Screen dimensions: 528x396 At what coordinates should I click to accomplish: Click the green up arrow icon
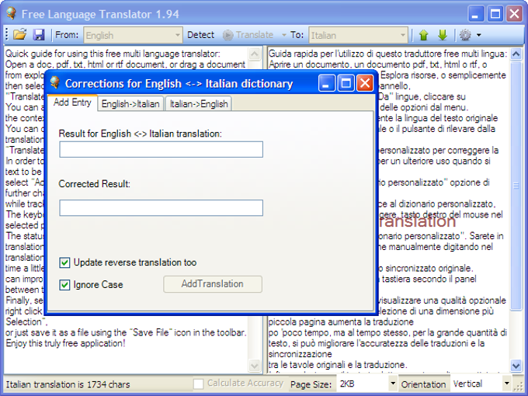tap(424, 35)
